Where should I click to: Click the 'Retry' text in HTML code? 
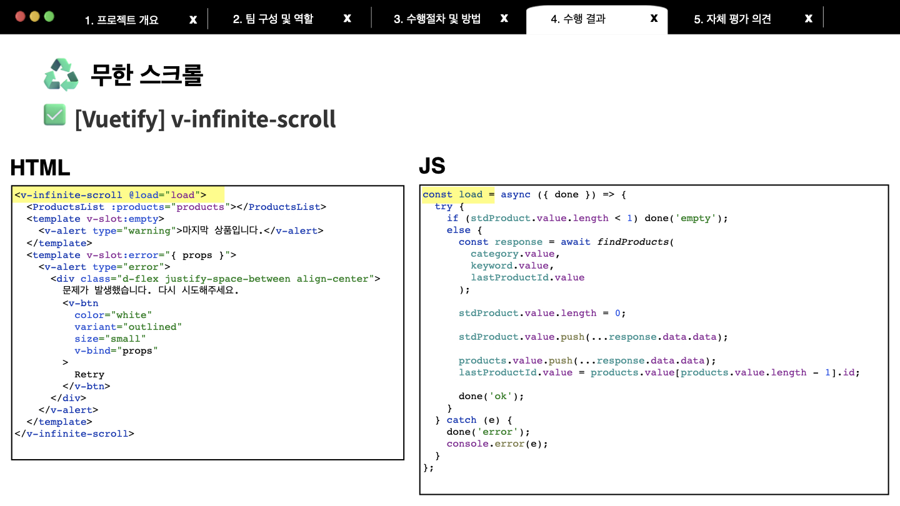[89, 374]
